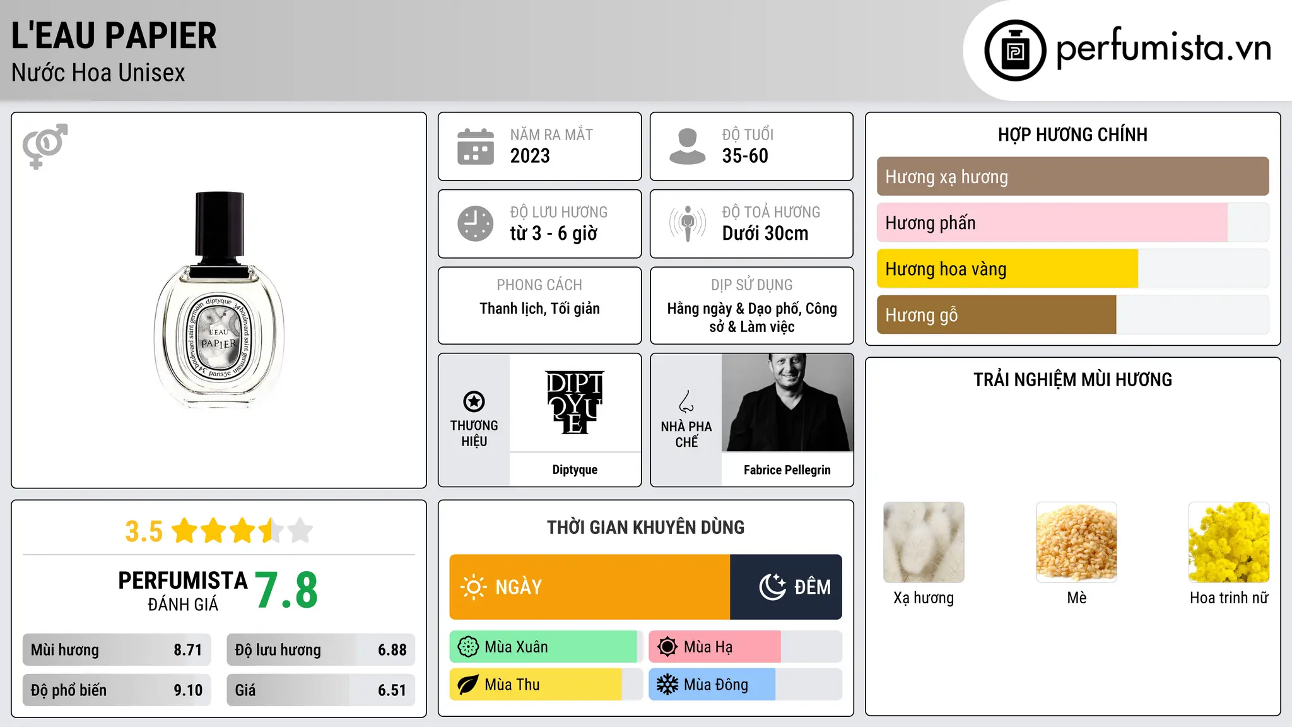Click the style text Thanh lịch, Tối giản
Image resolution: width=1292 pixels, height=727 pixels.
(x=539, y=309)
